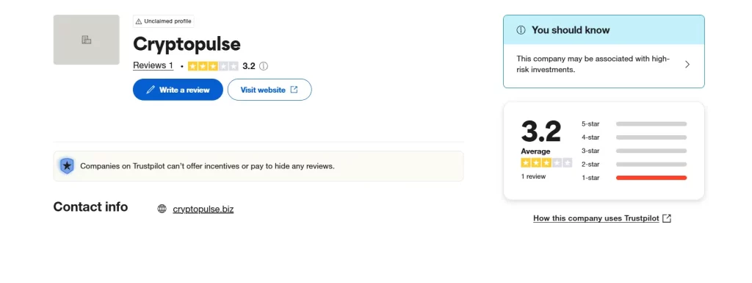Open the Reviews 1 link
The image size is (752, 283).
pyautogui.click(x=153, y=65)
